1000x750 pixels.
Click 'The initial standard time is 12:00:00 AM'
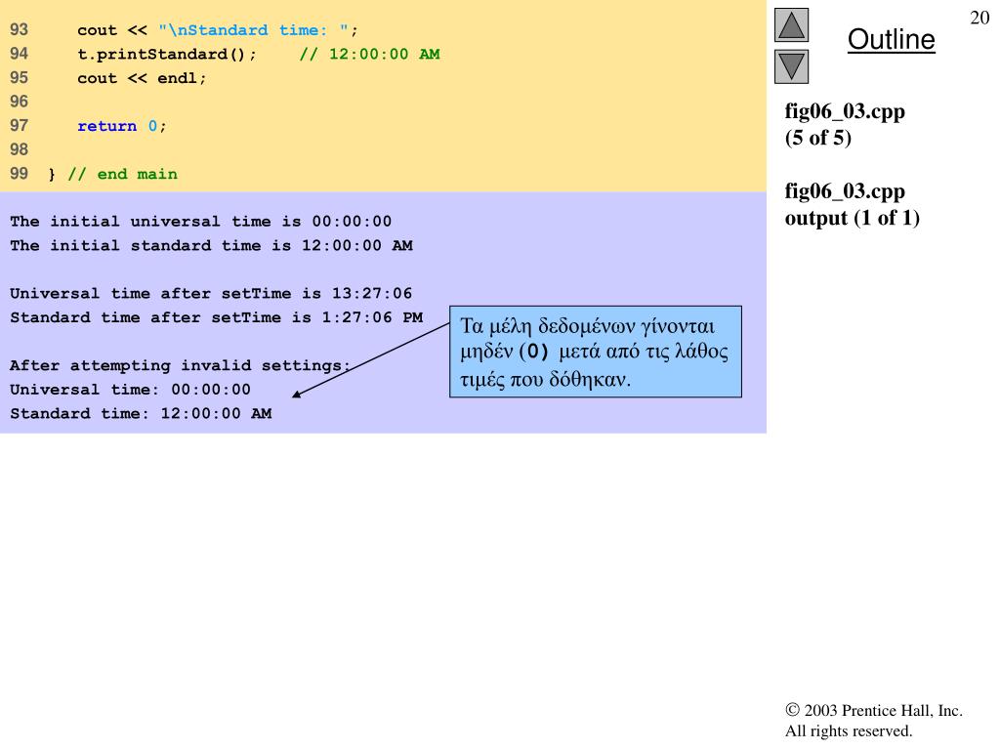click(x=211, y=245)
